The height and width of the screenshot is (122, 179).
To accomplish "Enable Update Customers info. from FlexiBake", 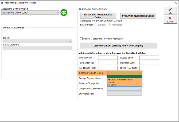I will [x=81, y=39].
